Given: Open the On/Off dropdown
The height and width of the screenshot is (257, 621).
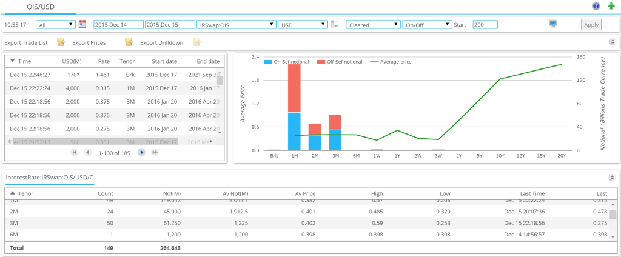Looking at the screenshot, I should pos(427,25).
